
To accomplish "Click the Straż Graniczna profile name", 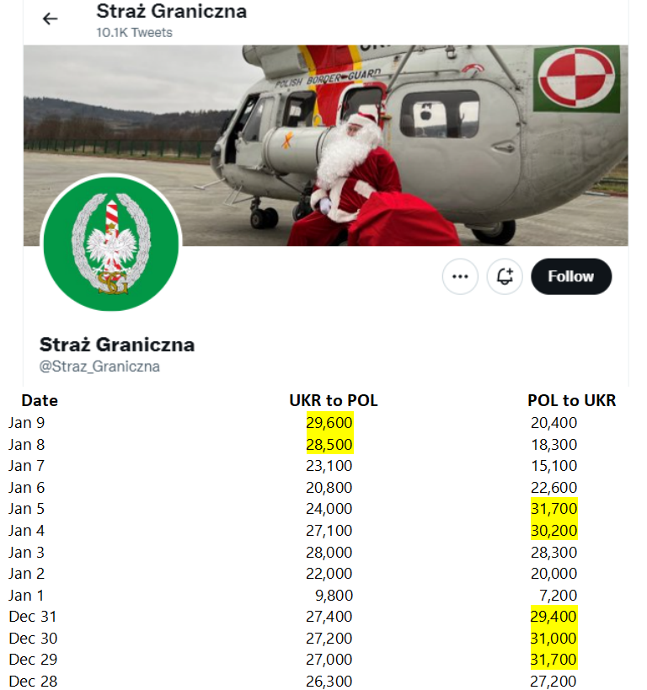I will point(116,345).
